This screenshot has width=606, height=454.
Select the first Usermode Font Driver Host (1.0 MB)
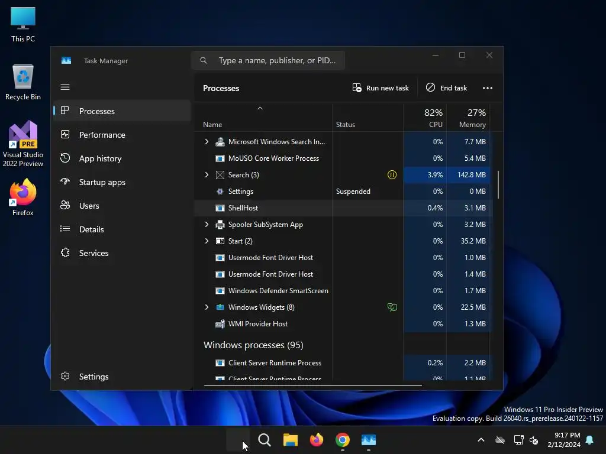[270, 258]
